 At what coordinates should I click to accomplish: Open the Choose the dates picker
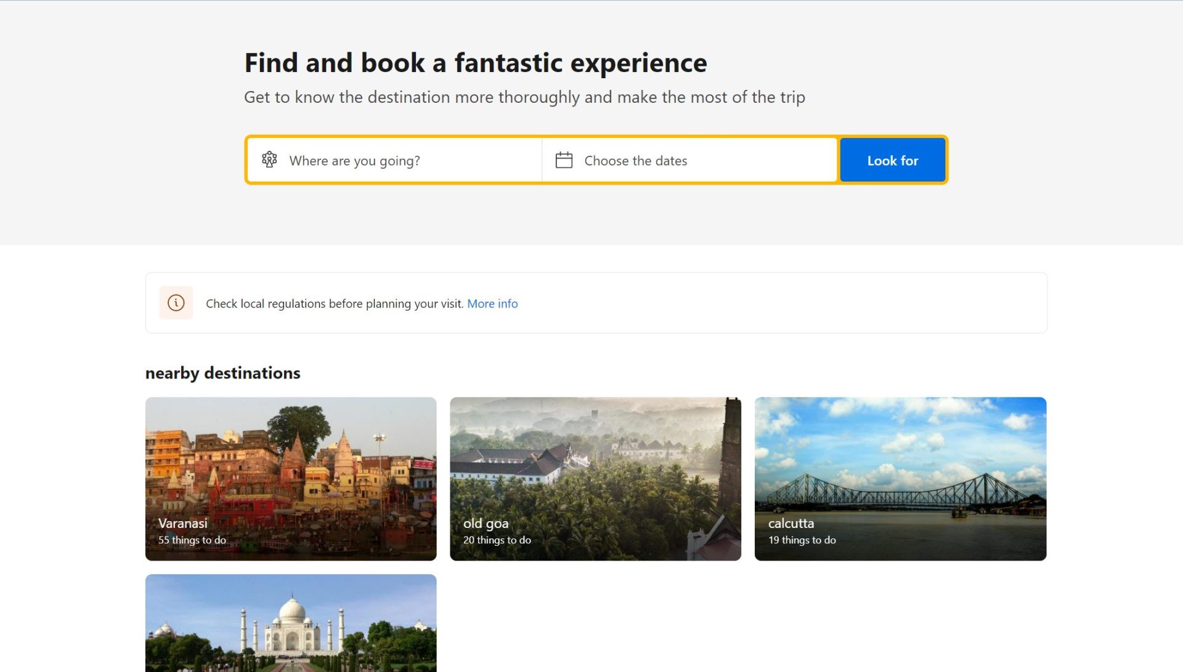[x=690, y=161]
